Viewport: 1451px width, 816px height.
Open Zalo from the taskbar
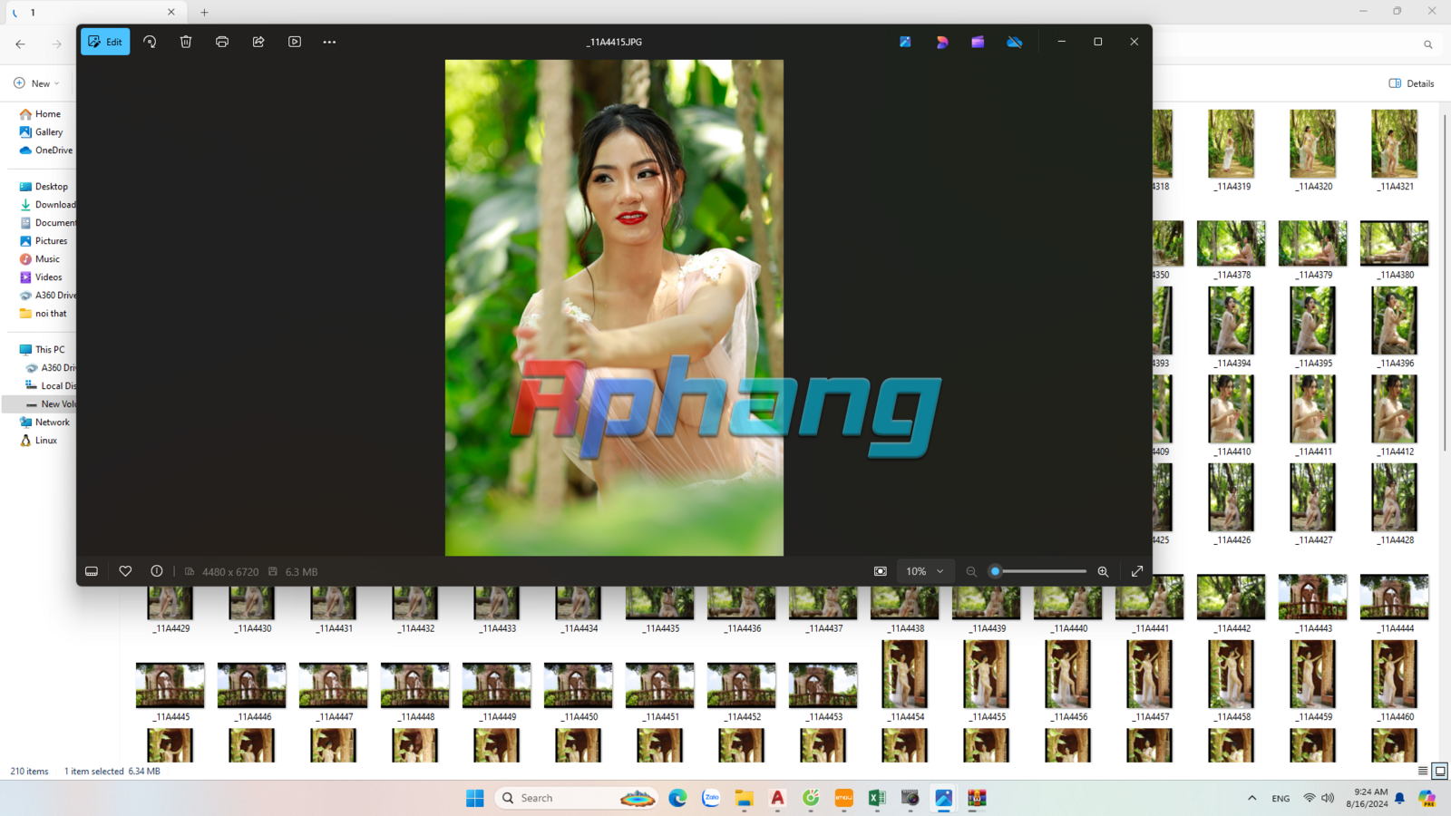pos(711,798)
